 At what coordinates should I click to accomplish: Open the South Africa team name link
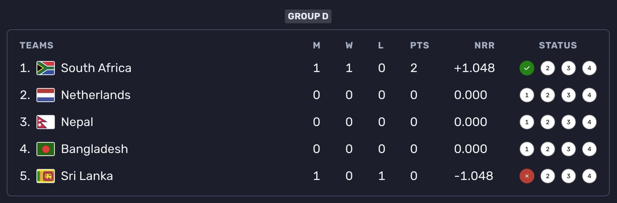[96, 68]
